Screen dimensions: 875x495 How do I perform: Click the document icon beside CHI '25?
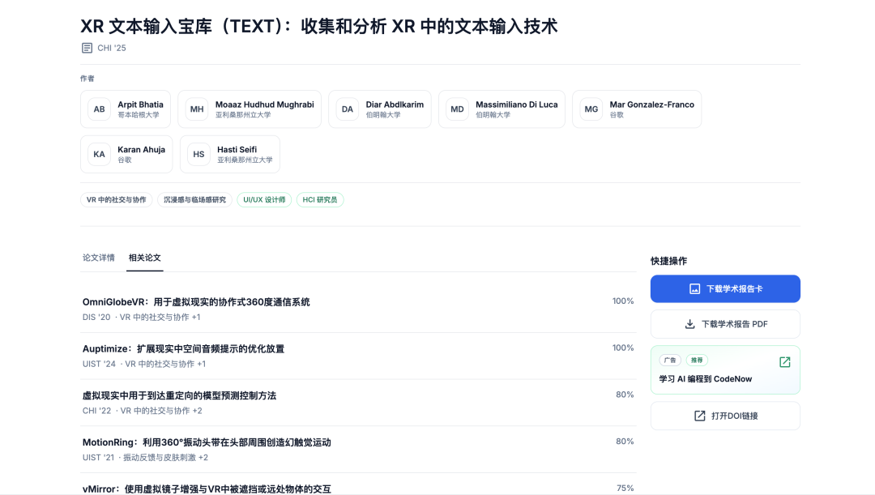87,48
